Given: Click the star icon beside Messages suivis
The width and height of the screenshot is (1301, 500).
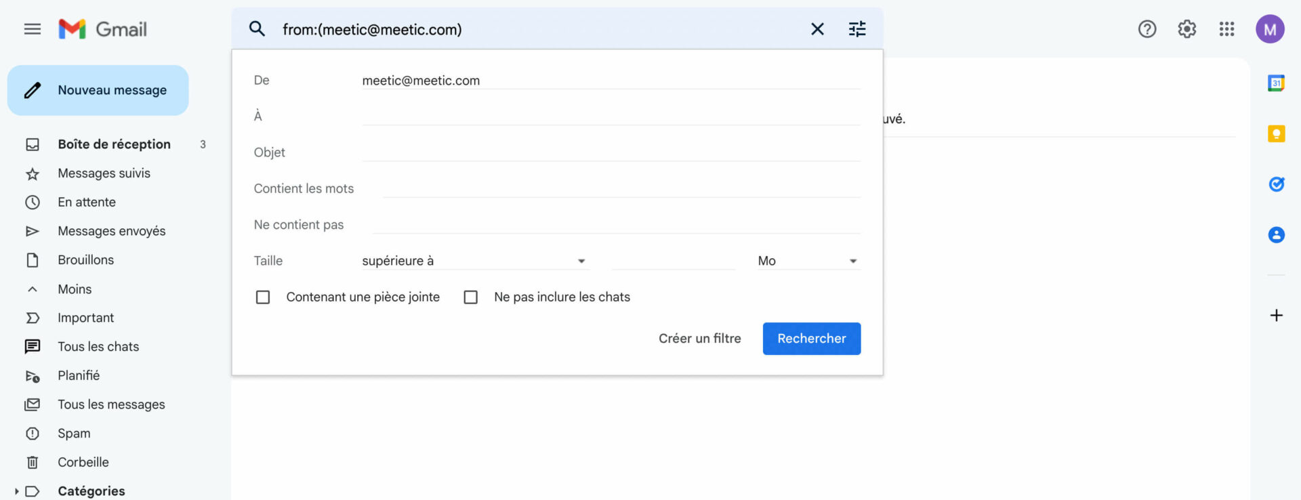Looking at the screenshot, I should 33,173.
